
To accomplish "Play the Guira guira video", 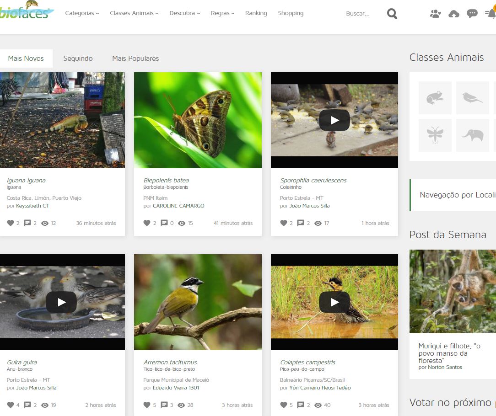I will point(61,302).
